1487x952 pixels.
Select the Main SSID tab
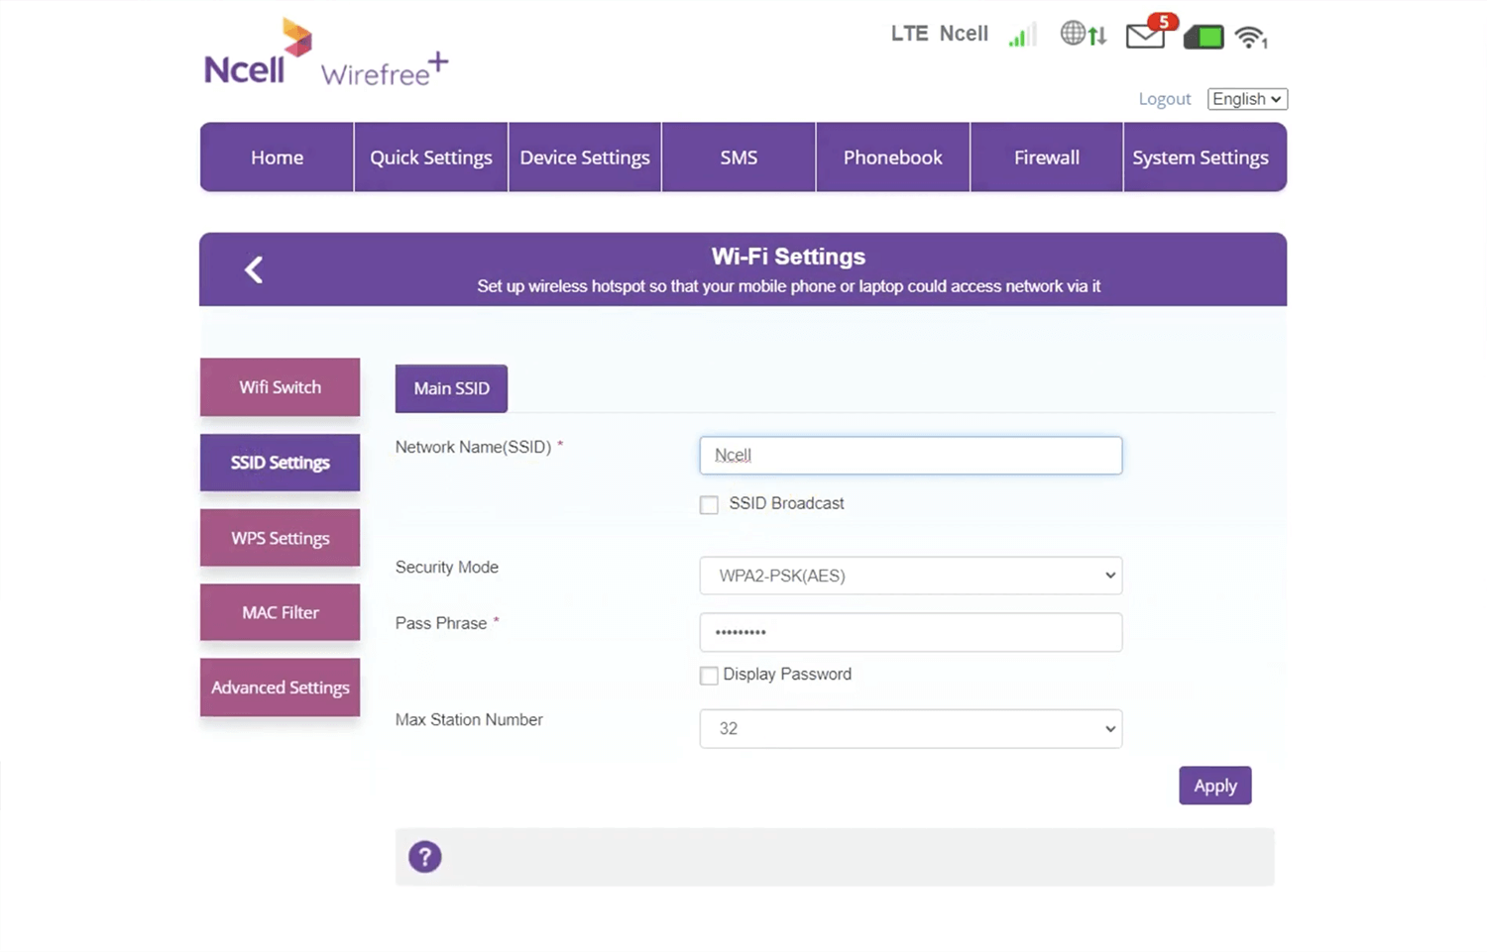pyautogui.click(x=451, y=388)
